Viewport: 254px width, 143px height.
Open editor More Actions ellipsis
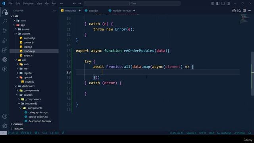250,11
